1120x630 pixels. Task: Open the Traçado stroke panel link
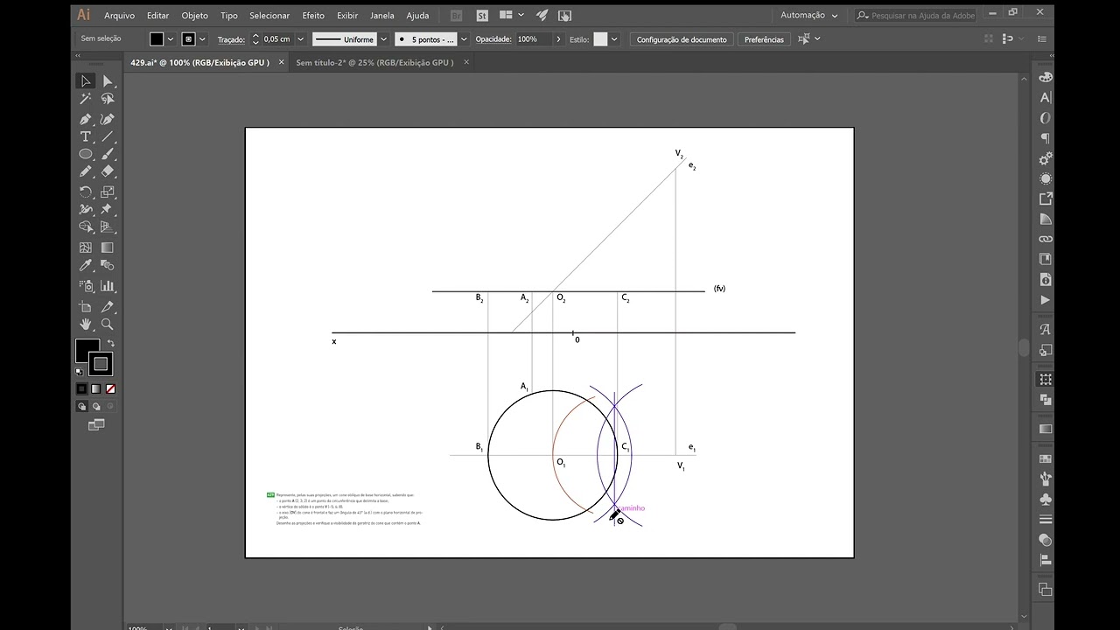(231, 39)
